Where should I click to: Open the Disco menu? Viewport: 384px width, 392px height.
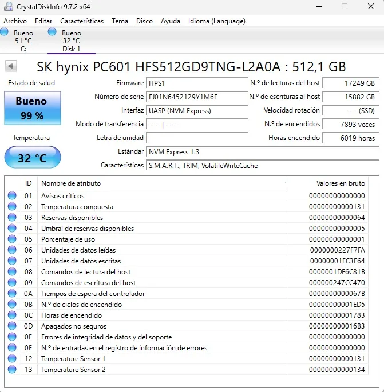pos(144,21)
